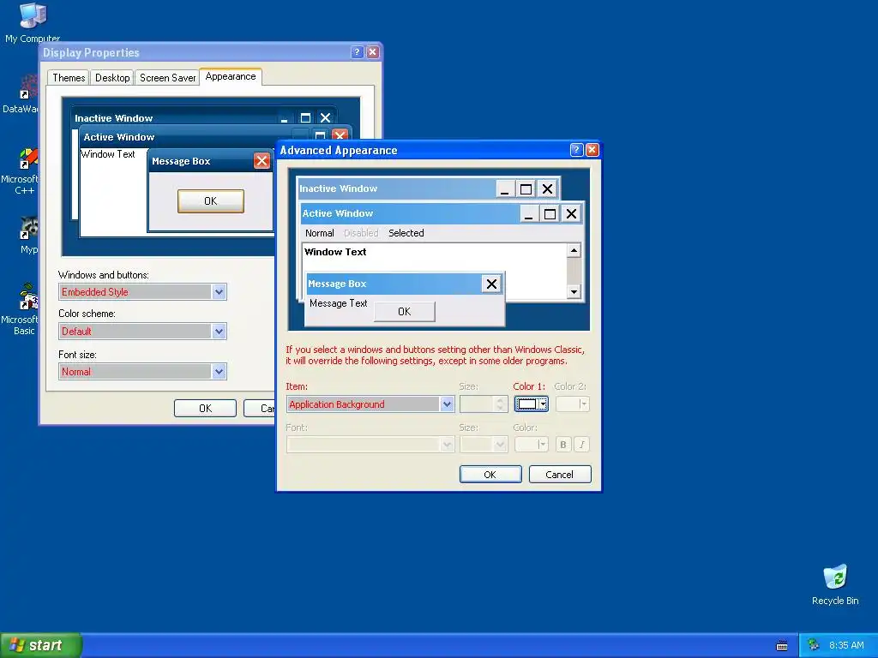Image resolution: width=878 pixels, height=658 pixels.
Task: Open the Start menu
Action: click(41, 645)
